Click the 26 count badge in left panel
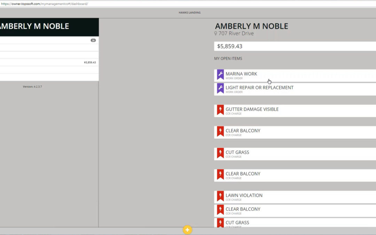The height and width of the screenshot is (235, 376). [93, 40]
